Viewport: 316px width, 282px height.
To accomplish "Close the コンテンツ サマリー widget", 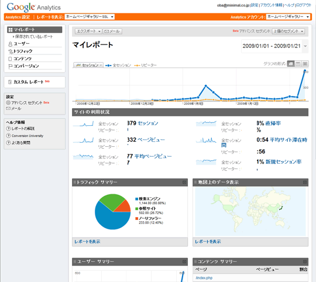I will [305, 262].
